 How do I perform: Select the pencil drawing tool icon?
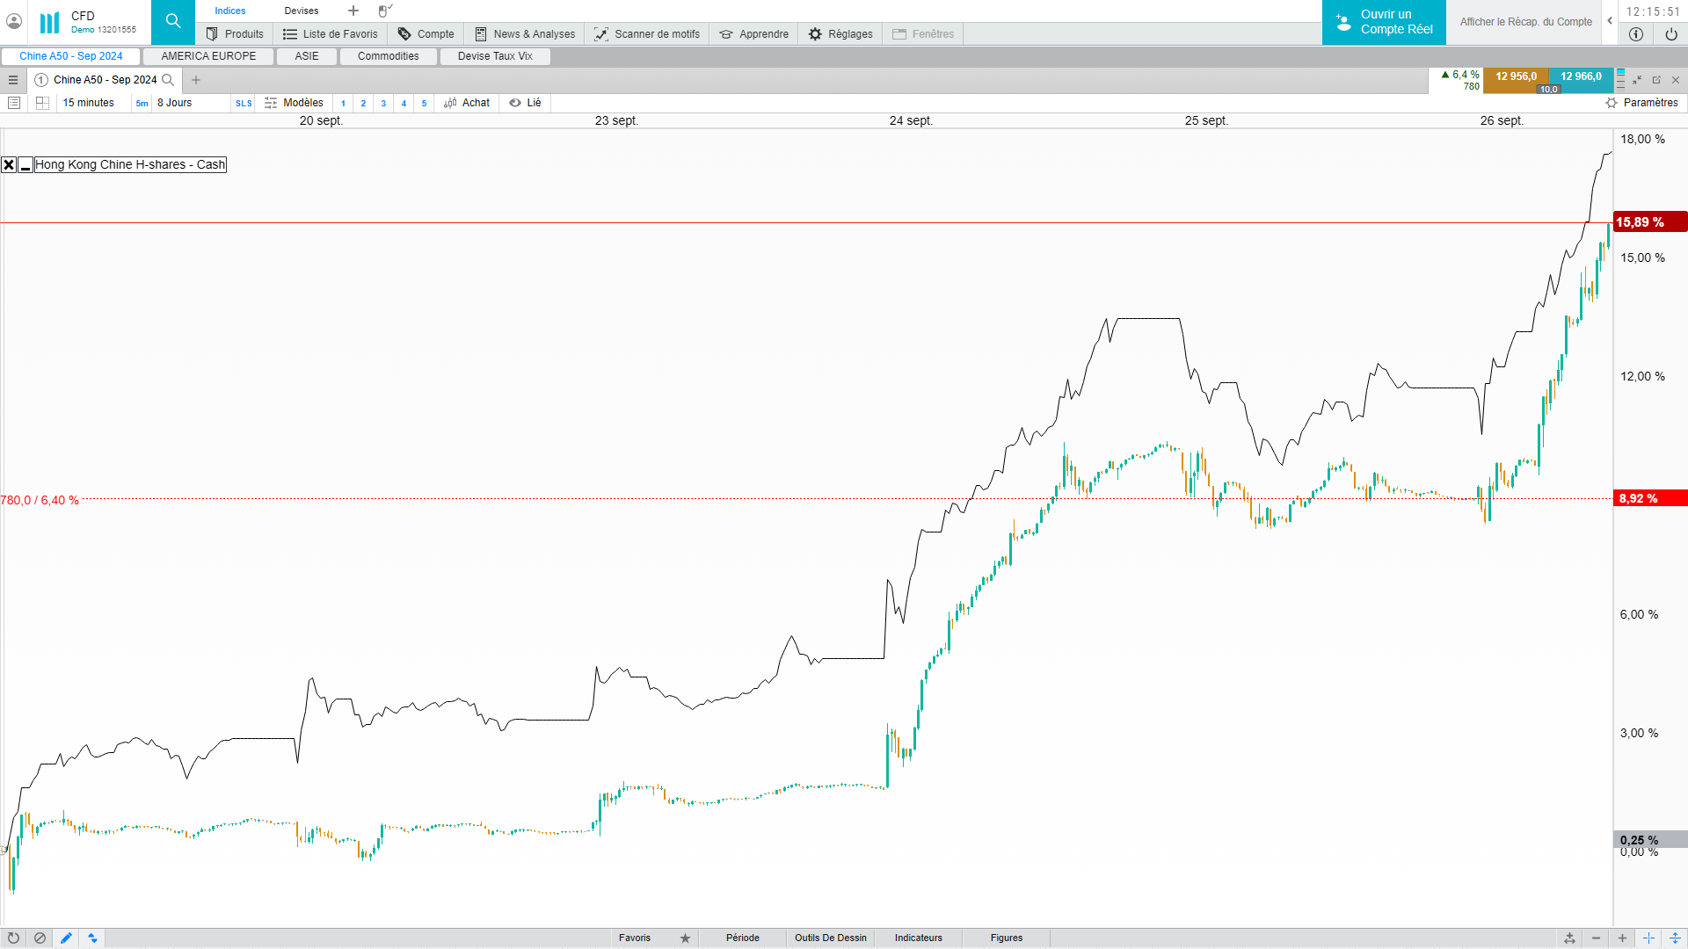point(66,938)
